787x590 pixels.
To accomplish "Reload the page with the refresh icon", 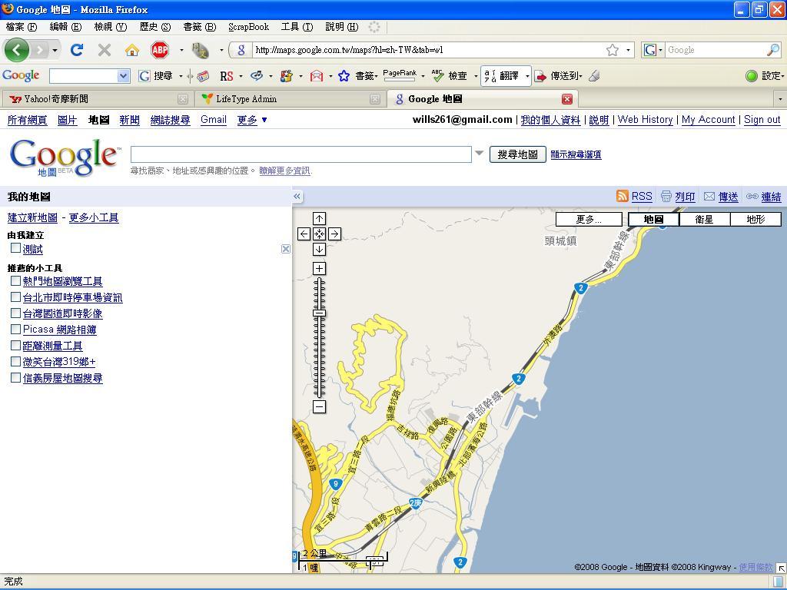I will click(x=77, y=50).
